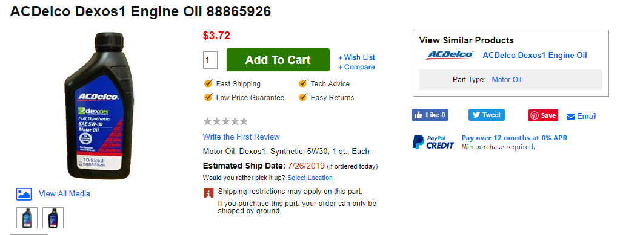
Task: Open the Write the First Review link
Action: pos(241,137)
